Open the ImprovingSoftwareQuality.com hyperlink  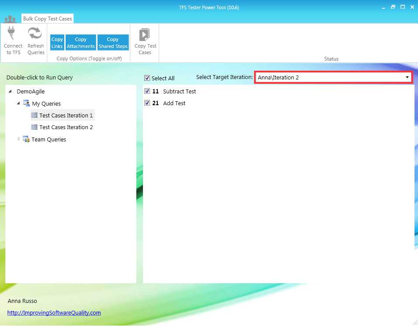(x=54, y=312)
